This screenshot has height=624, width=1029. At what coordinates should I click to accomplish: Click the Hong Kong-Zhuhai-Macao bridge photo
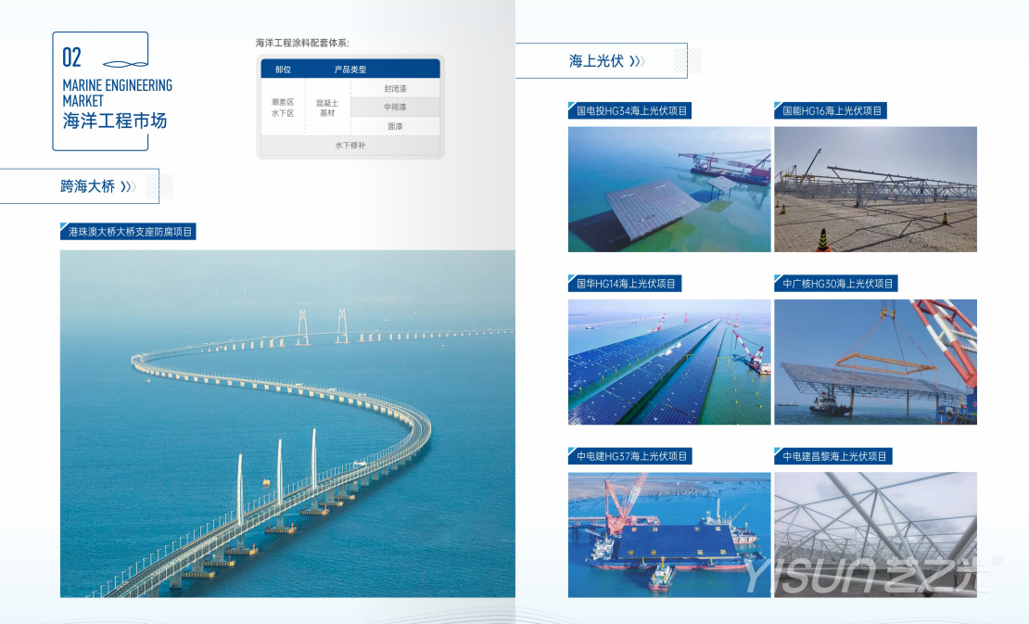pos(287,423)
